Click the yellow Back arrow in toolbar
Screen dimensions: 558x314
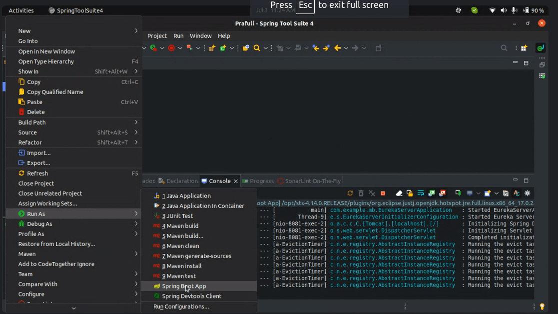(337, 48)
